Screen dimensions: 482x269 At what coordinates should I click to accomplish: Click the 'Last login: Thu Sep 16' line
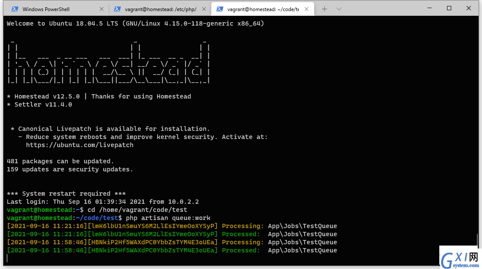pyautogui.click(x=102, y=202)
